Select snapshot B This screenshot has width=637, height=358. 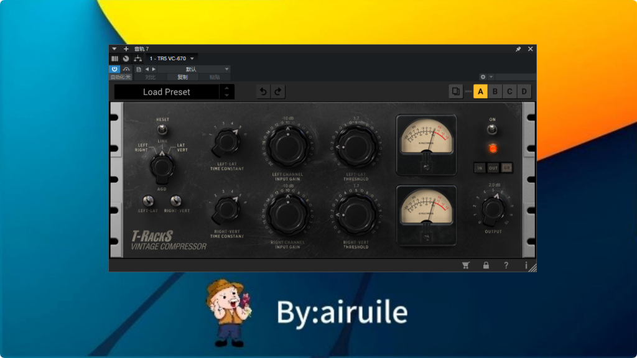tap(495, 92)
